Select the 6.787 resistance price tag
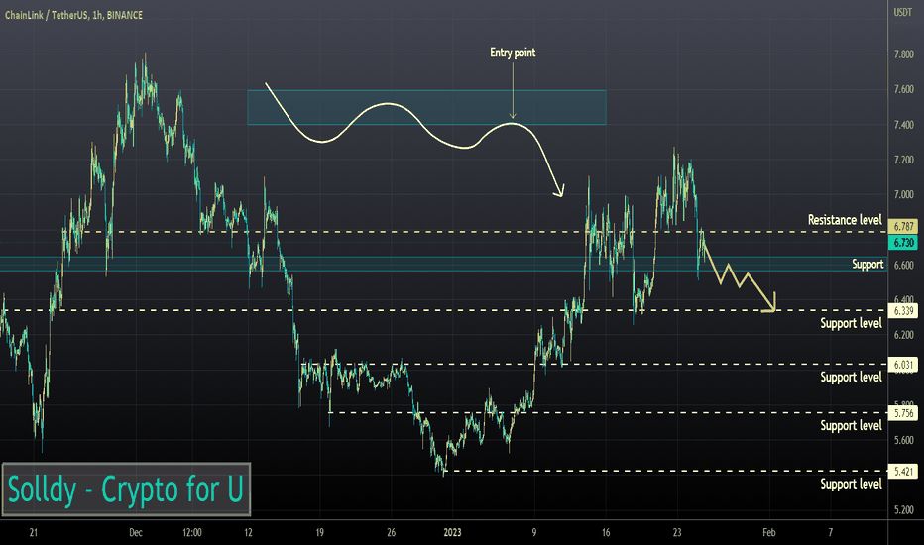Viewport: 924px width, 545px height. 903,226
